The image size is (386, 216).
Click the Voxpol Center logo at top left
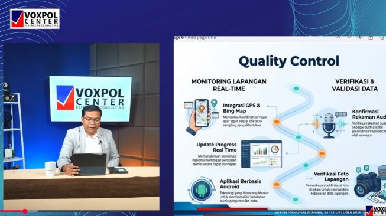click(x=35, y=19)
